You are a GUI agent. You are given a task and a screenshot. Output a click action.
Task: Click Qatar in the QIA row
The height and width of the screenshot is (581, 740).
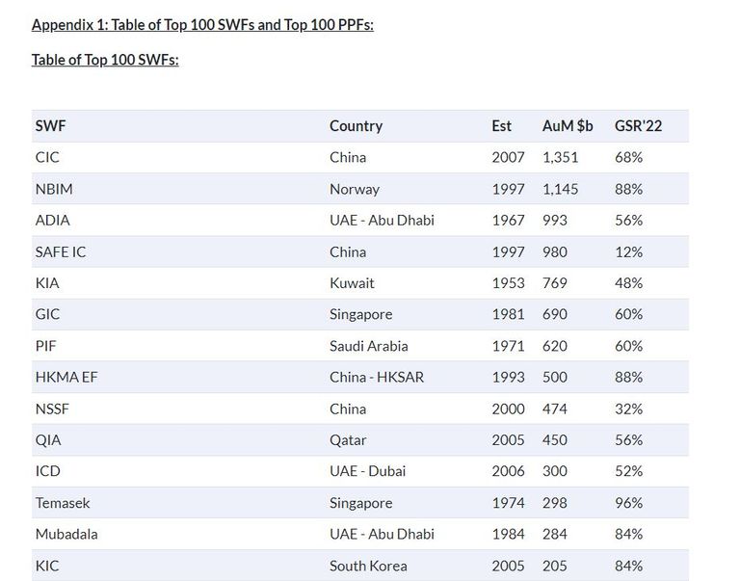(348, 440)
